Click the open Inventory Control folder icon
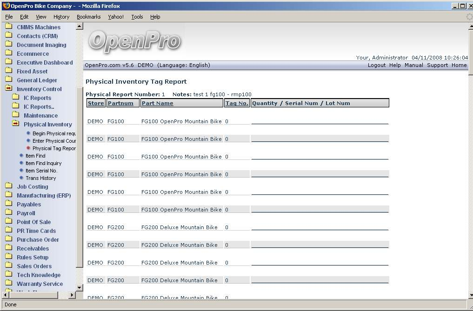This screenshot has height=311, width=473. click(x=8, y=89)
